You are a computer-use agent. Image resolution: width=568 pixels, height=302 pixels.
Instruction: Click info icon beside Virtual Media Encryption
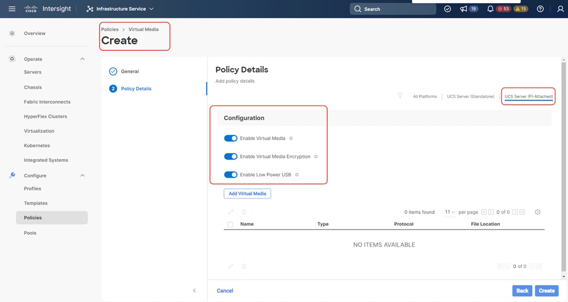(x=316, y=156)
